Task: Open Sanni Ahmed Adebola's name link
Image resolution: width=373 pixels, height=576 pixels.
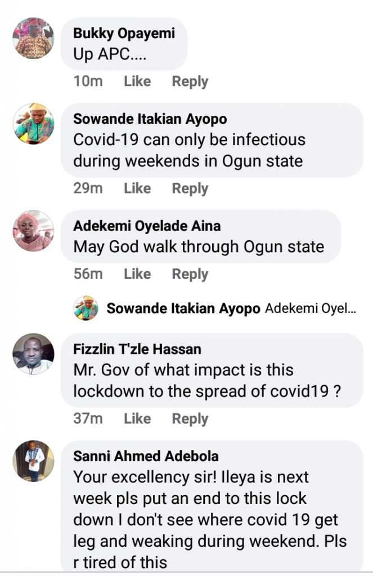Action: click(146, 456)
